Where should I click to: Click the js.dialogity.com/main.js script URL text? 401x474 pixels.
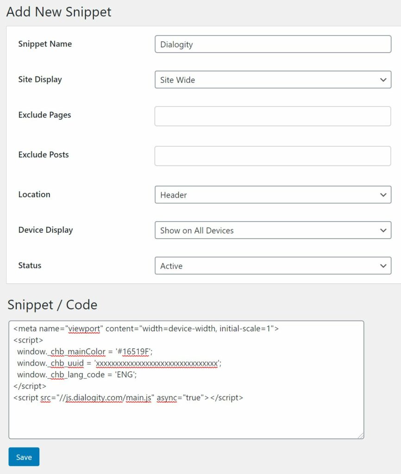pyautogui.click(x=108, y=398)
